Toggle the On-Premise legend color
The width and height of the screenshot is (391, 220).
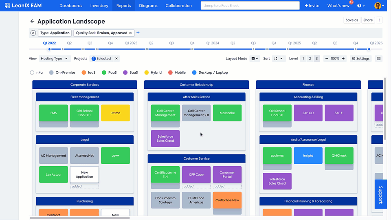pos(62,73)
